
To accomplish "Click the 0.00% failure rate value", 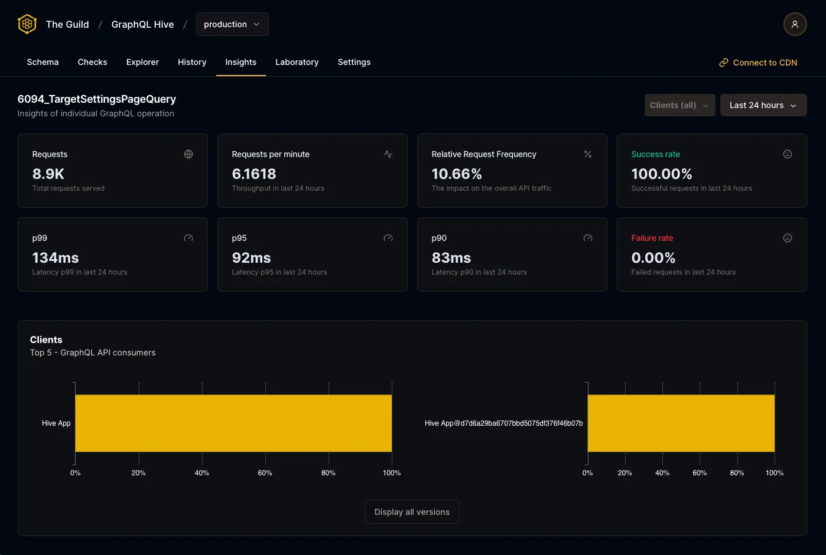I will [x=653, y=258].
